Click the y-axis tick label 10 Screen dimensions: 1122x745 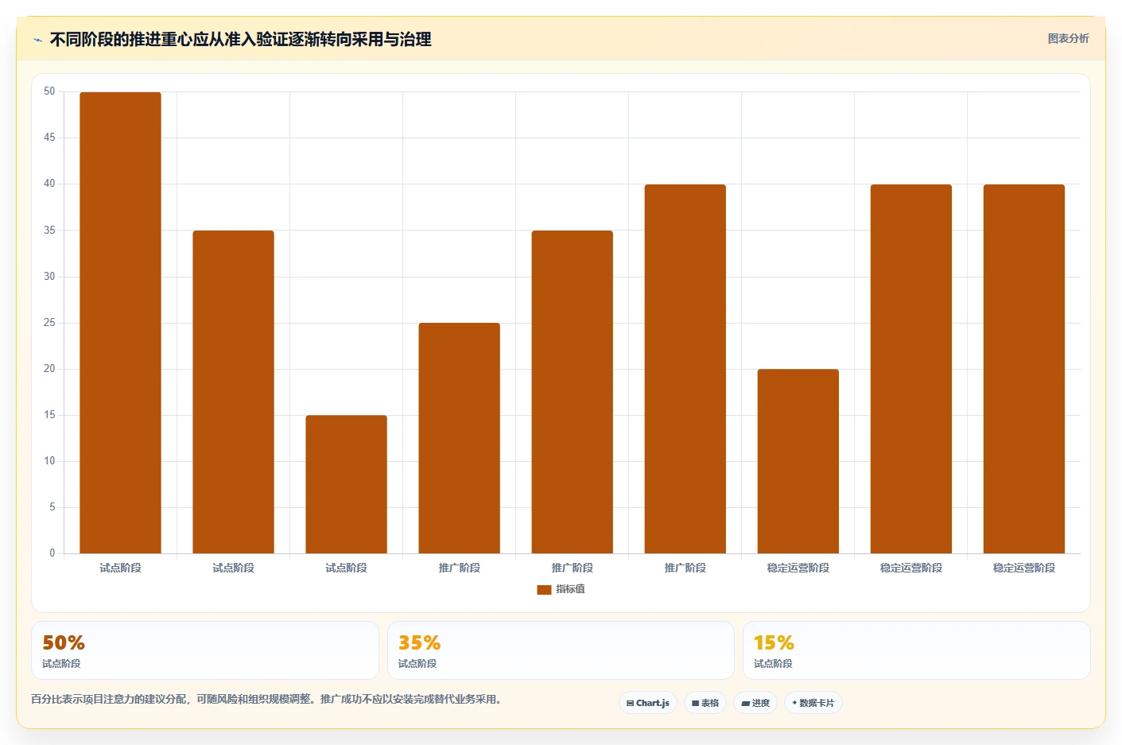tap(50, 461)
